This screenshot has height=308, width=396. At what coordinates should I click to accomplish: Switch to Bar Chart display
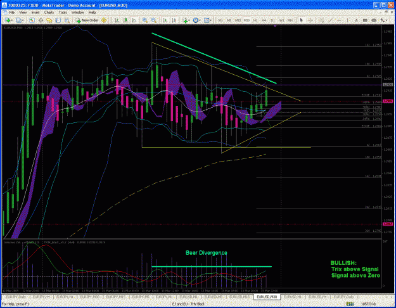pyautogui.click(x=117, y=20)
